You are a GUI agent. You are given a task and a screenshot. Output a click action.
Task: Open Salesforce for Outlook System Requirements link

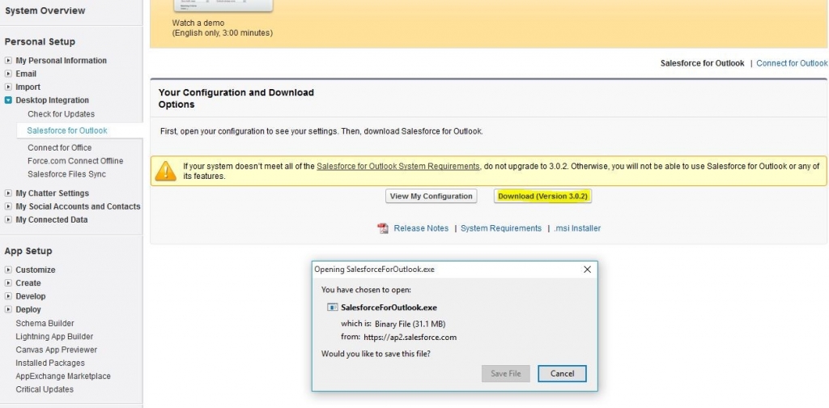pos(398,166)
